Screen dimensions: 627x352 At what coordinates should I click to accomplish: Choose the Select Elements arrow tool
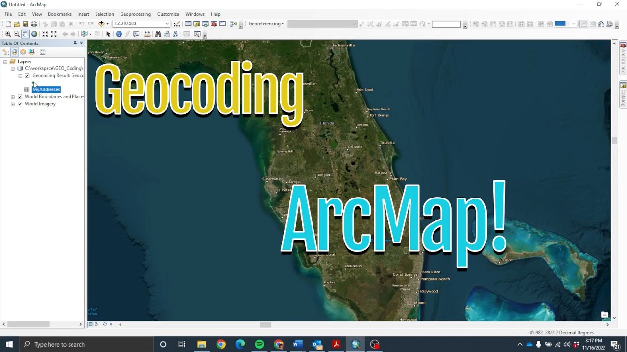point(108,34)
